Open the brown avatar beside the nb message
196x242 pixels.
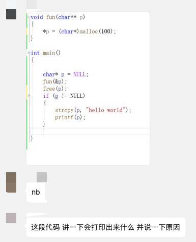(x=11, y=182)
